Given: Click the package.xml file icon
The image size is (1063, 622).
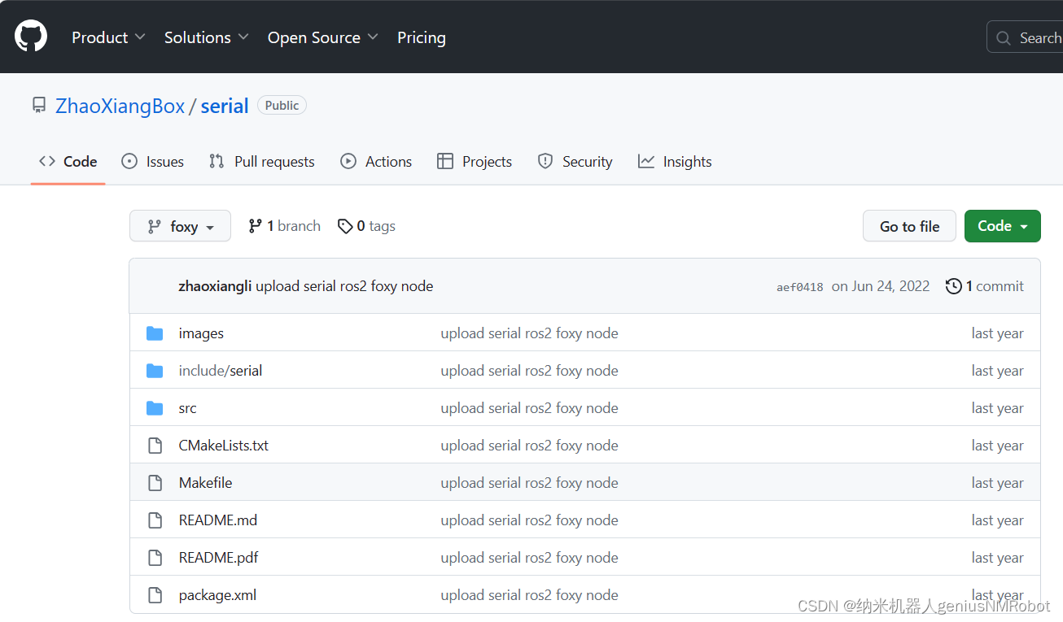Looking at the screenshot, I should [x=155, y=595].
